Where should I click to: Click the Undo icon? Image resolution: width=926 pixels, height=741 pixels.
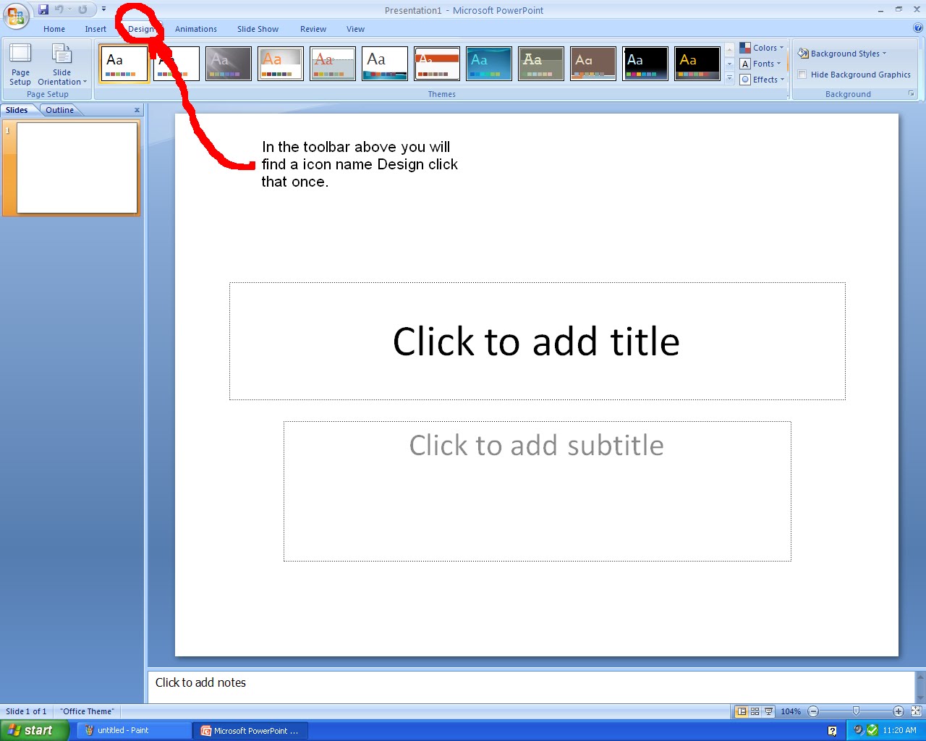pos(59,9)
